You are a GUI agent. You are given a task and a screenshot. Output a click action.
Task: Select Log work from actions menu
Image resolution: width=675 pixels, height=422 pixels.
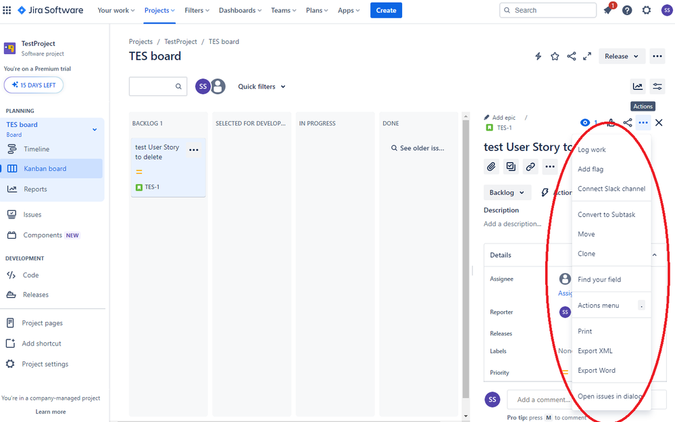click(611, 149)
